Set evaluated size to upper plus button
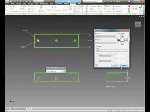The height and width of the screenshot is (112, 150). click(122, 36)
